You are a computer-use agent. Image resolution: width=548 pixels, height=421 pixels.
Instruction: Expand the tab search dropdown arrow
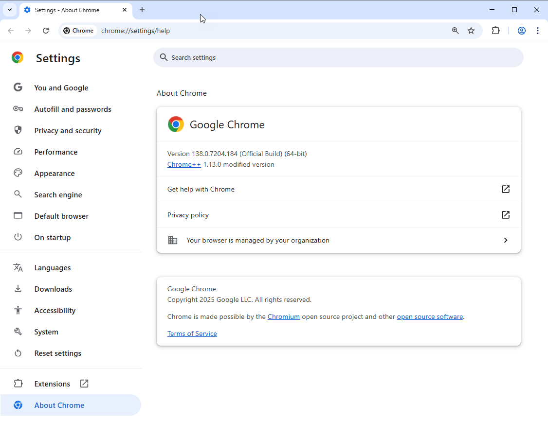click(x=10, y=10)
